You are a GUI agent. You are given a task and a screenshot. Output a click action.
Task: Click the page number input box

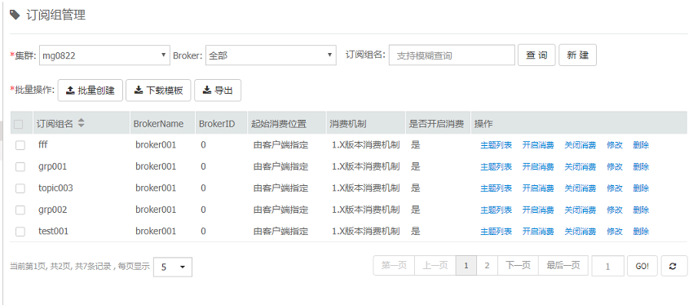(x=607, y=266)
